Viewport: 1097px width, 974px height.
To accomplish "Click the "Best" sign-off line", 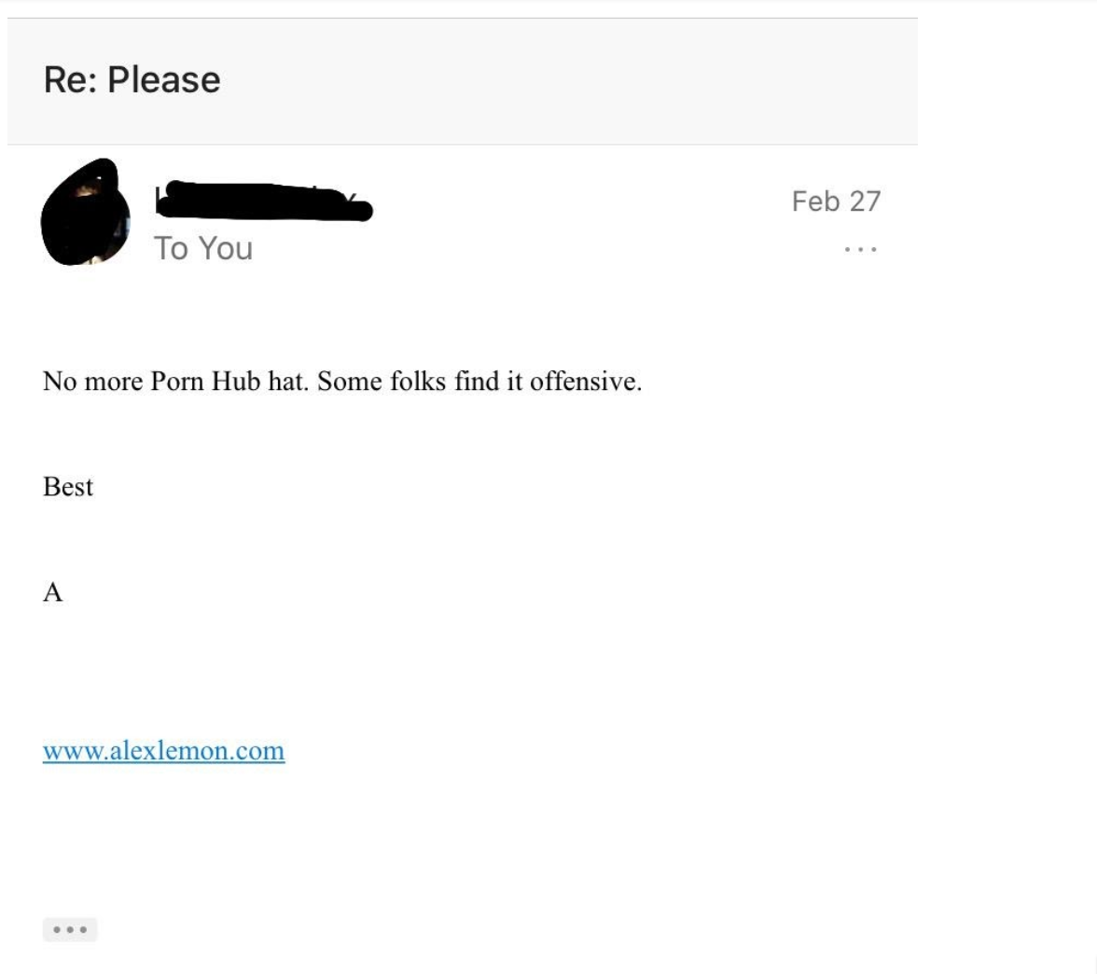I will 68,487.
